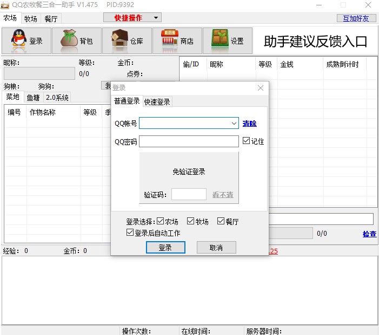
Task: Open the backpack (背包) bag icon
Action: pos(69,38)
